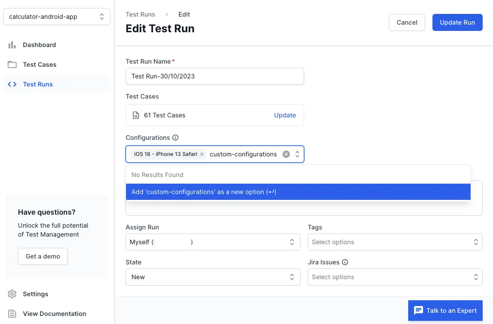Click the Update link for test cases
The image size is (493, 324).
click(285, 115)
